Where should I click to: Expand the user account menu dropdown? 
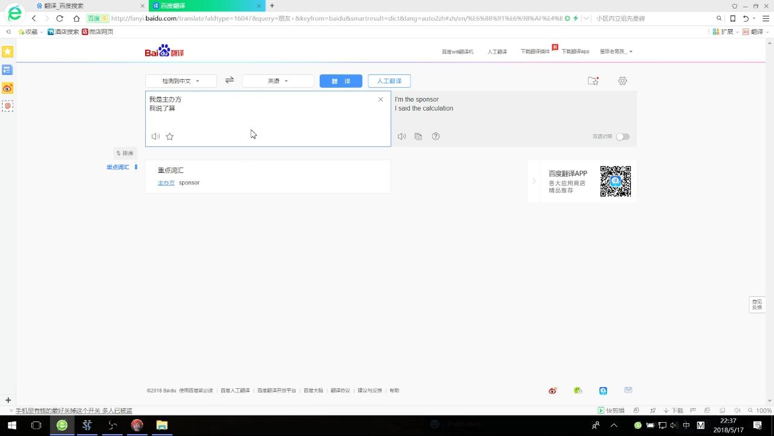tap(616, 51)
